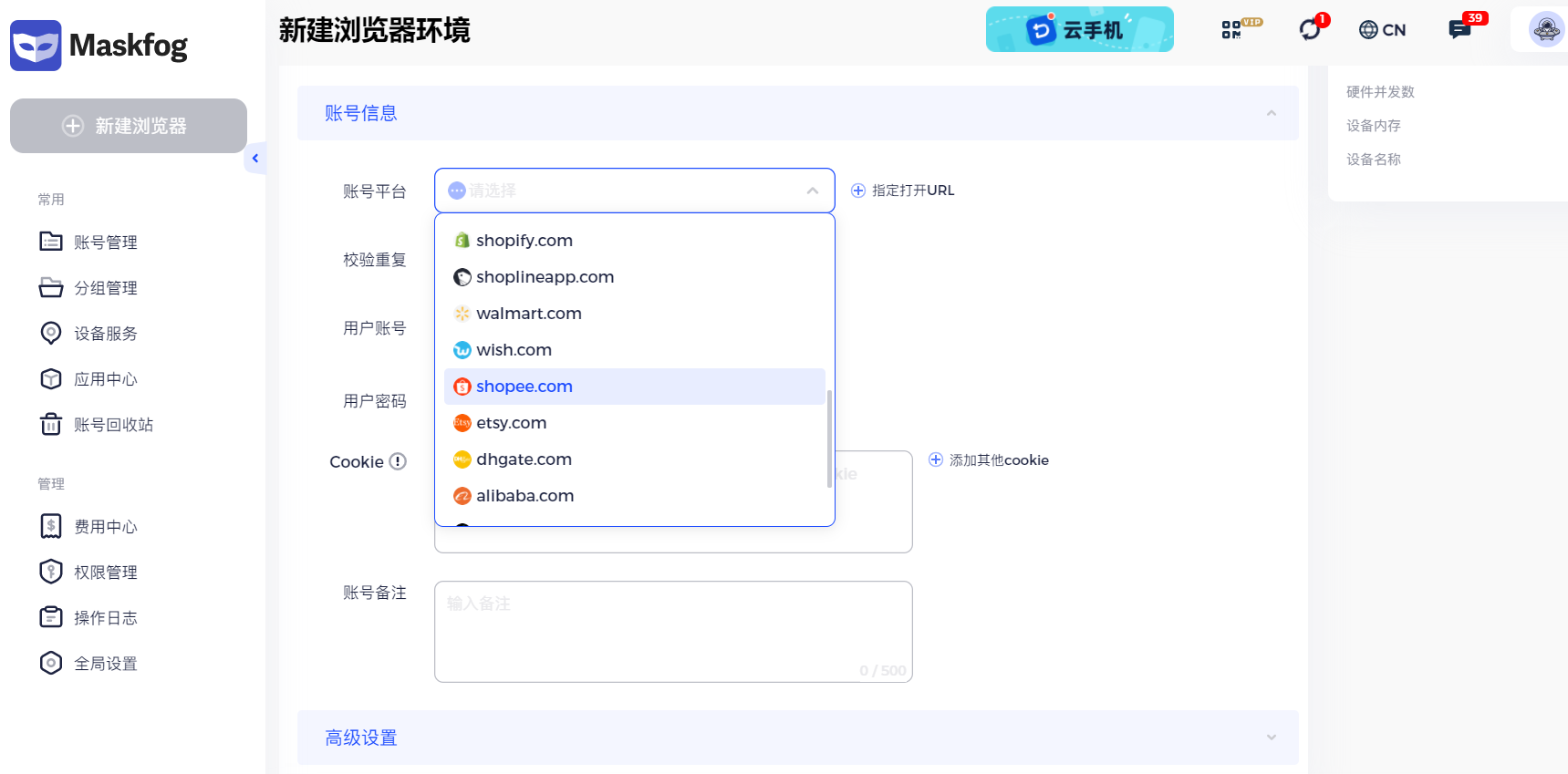Click the 账号回收站 trash icon
This screenshot has width=1568, height=774.
tap(51, 424)
